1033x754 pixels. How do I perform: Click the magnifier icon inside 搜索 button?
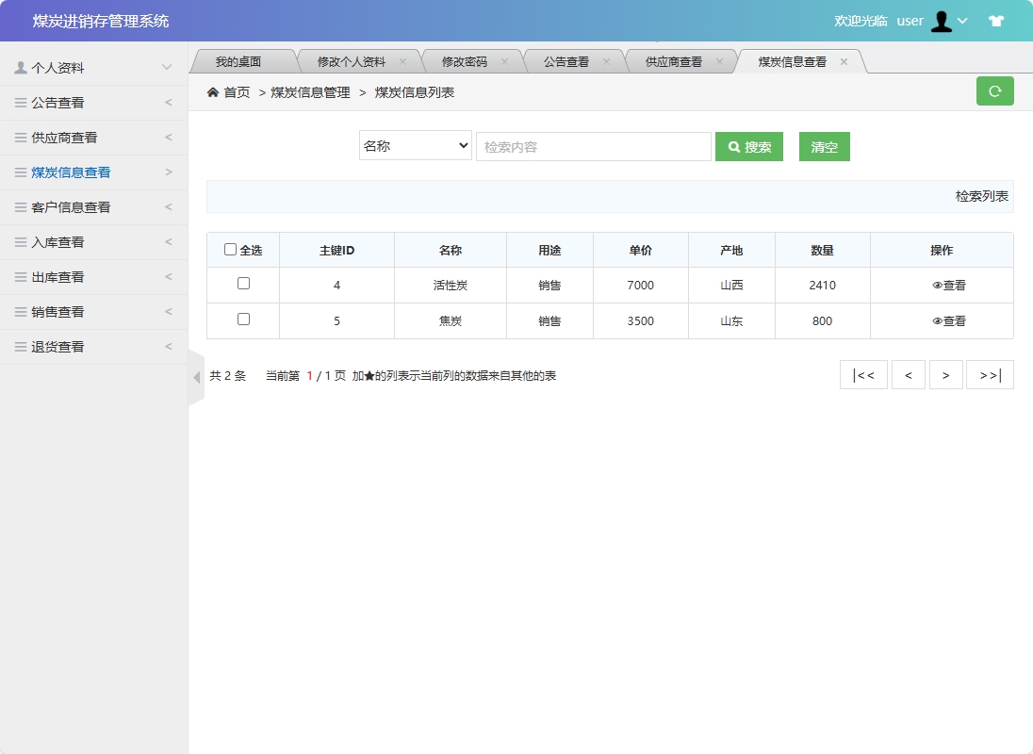point(733,146)
